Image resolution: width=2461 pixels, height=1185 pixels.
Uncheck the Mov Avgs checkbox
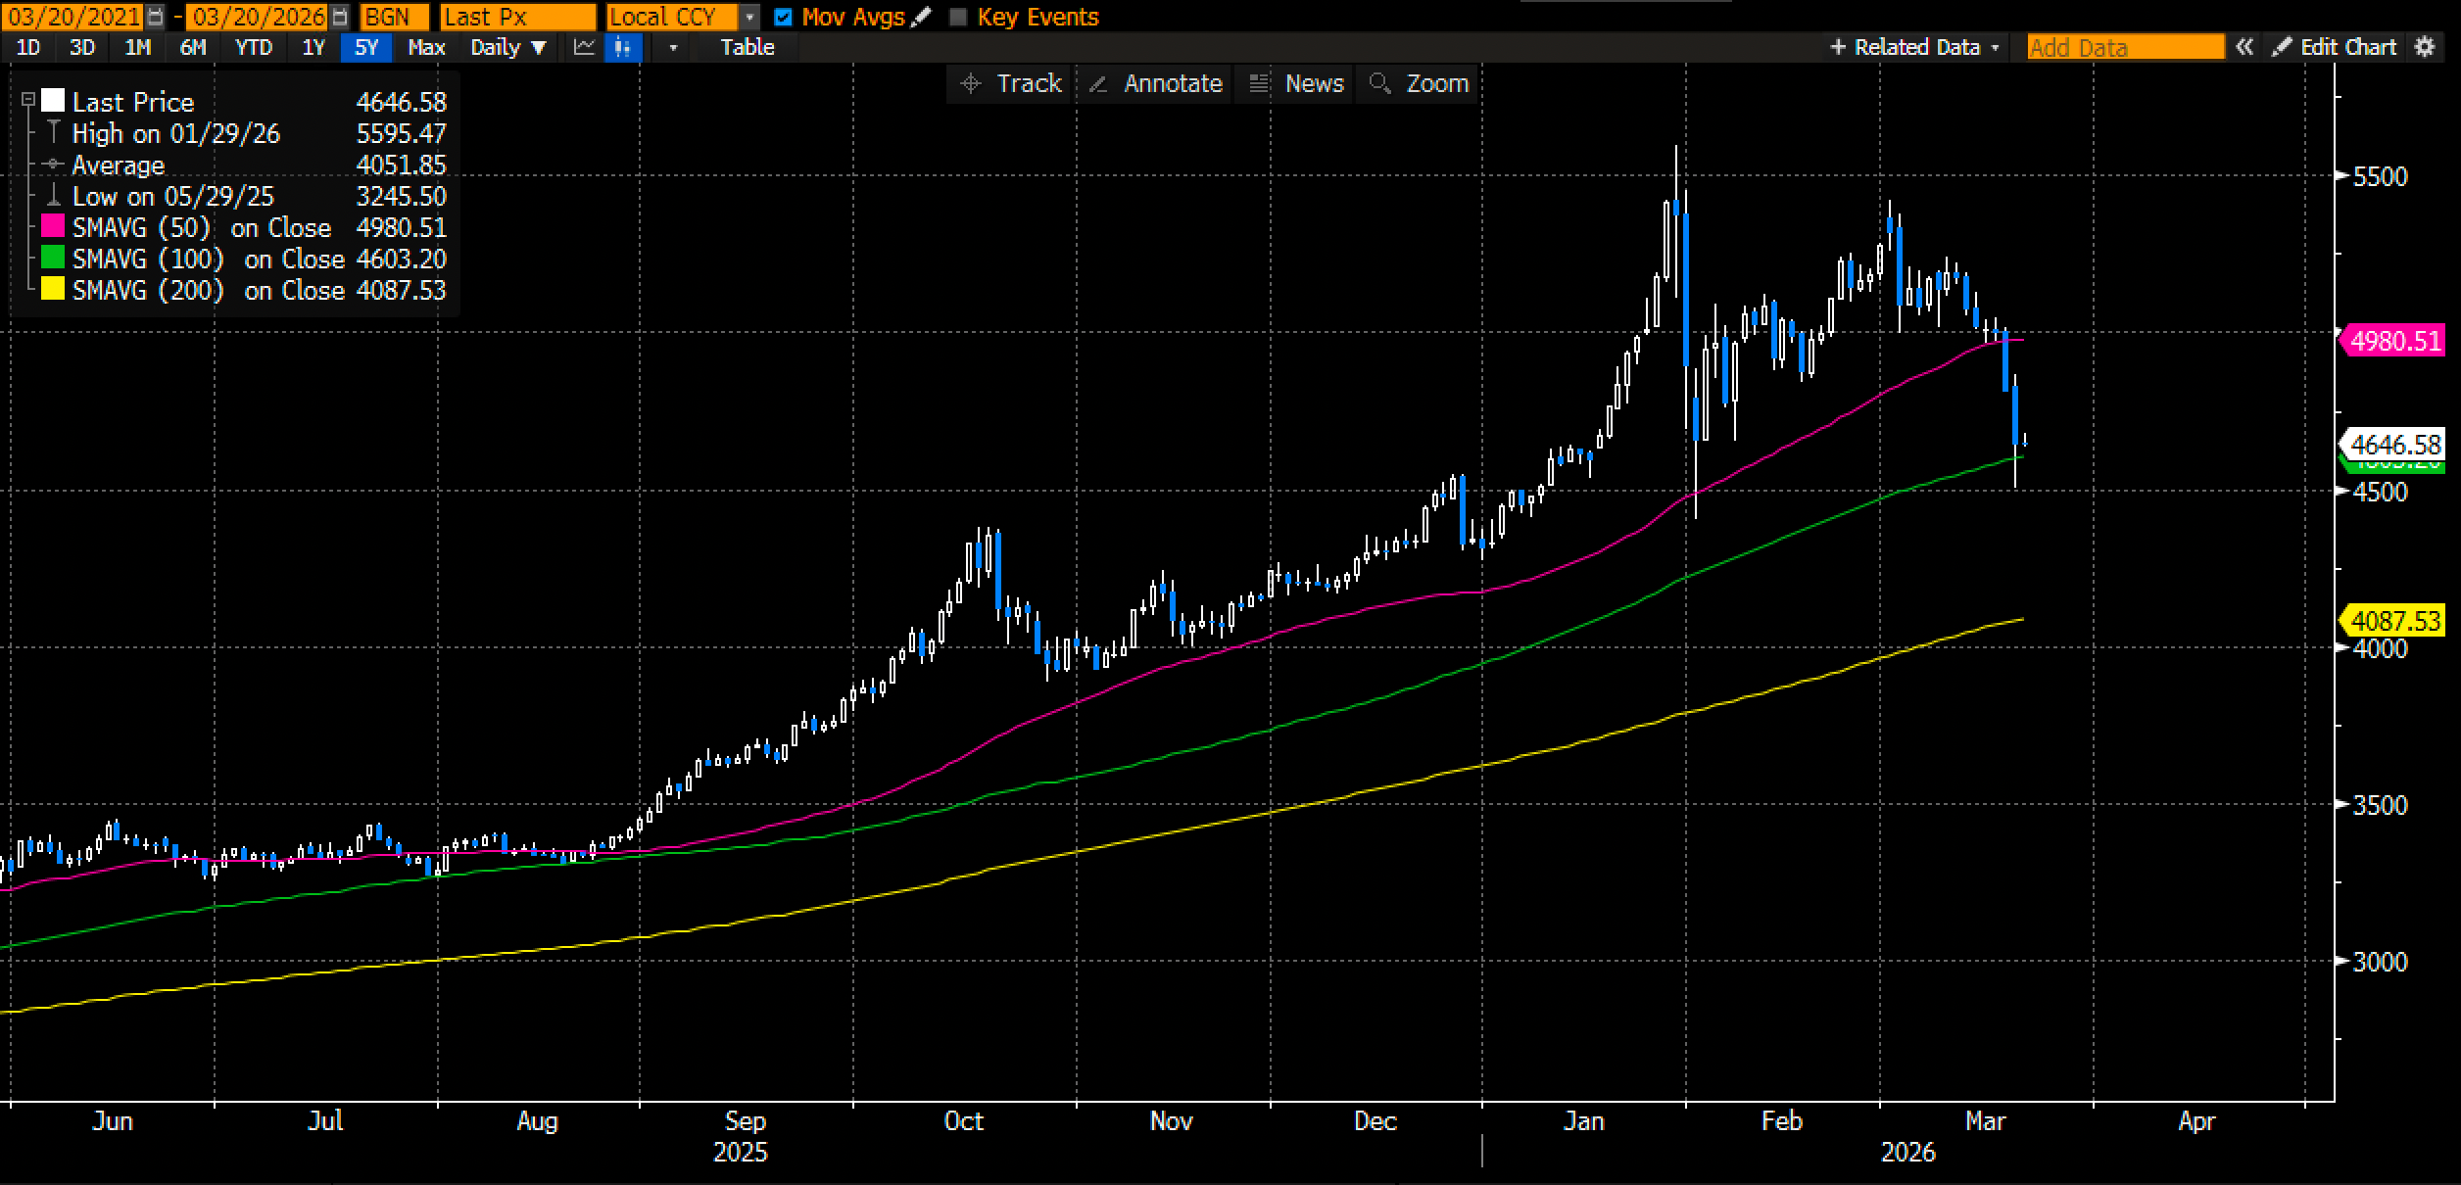pos(783,17)
